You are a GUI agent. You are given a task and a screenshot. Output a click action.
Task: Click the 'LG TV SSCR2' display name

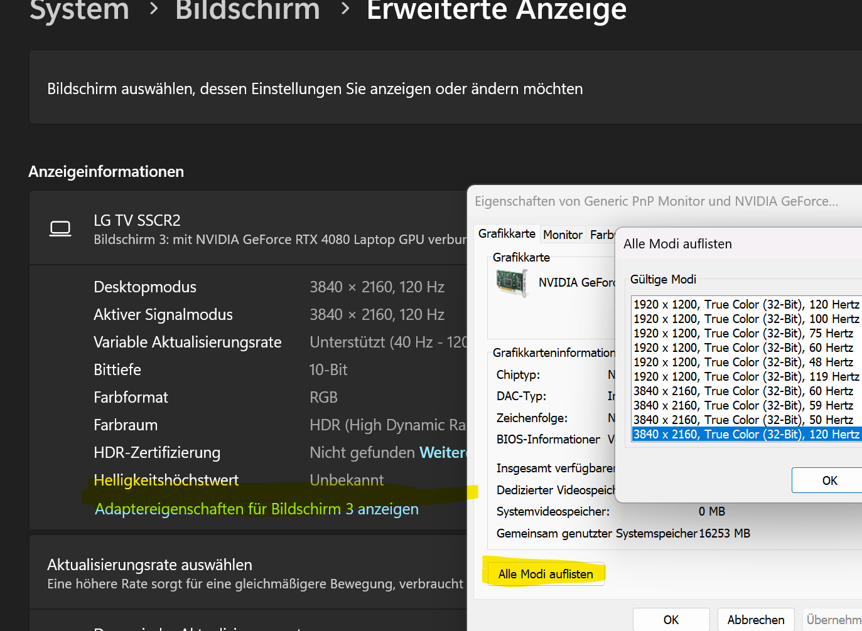pyautogui.click(x=137, y=220)
